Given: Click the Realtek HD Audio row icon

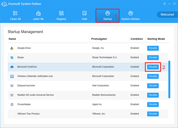Looking at the screenshot, I should click(12, 95).
